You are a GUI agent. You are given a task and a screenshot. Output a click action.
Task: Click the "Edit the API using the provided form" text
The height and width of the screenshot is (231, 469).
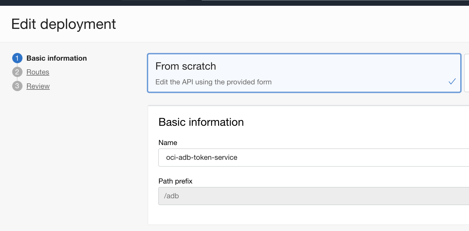pos(213,82)
